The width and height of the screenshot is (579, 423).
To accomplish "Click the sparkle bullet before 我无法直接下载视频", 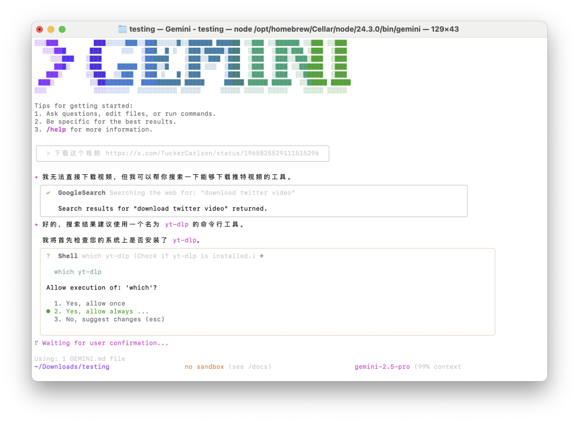I will [x=36, y=177].
